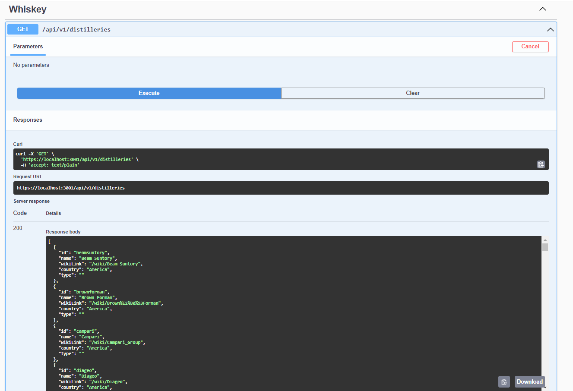
Task: Click the Curl label
Action: click(x=18, y=145)
